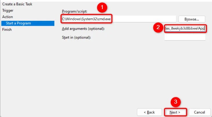This screenshot has width=212, height=117.
Task: Go back with the < Back button
Action: click(149, 112)
